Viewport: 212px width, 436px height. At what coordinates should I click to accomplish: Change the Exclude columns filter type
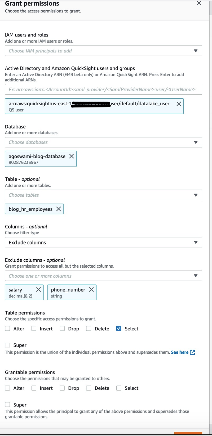[103, 242]
